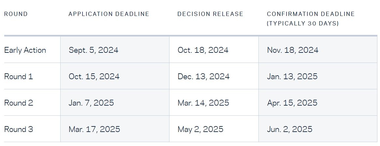Click the DECISION RELEASE column header

pyautogui.click(x=210, y=14)
